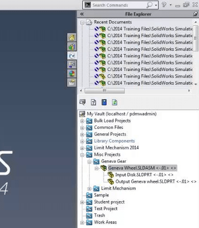Expand the Work Areas folder
The width and height of the screenshot is (199, 228).
(82, 222)
